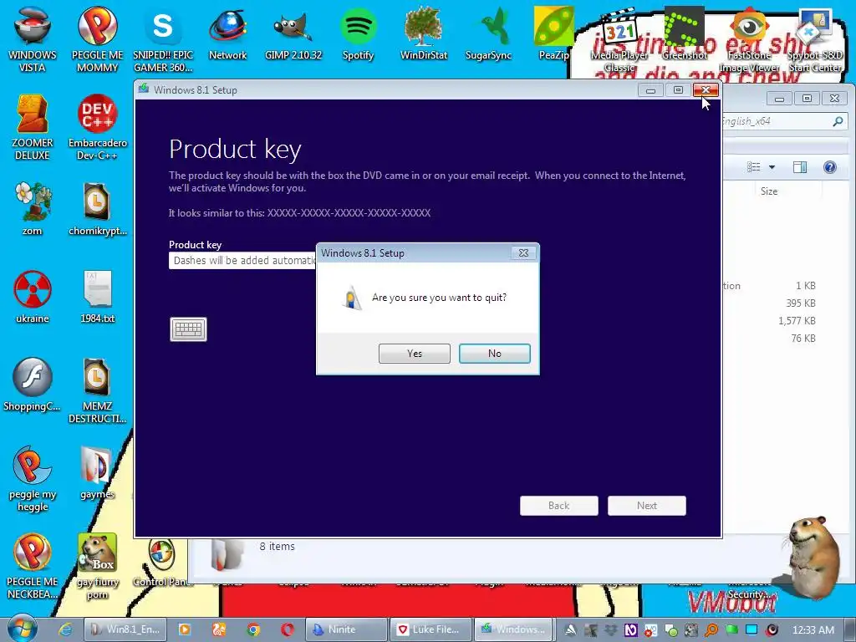Select the ukraine radiation-symbol desktop icon
The height and width of the screenshot is (642, 856).
(33, 297)
